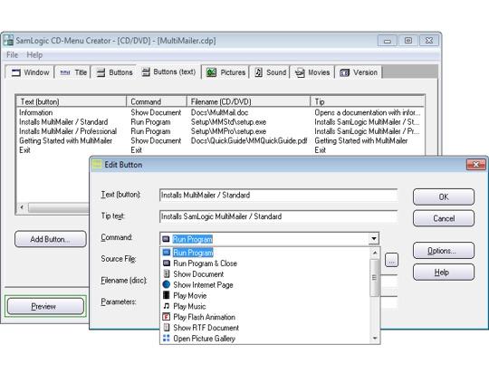Click the Show Document icon in list
Viewport: 489px width, 383px height.
point(167,273)
